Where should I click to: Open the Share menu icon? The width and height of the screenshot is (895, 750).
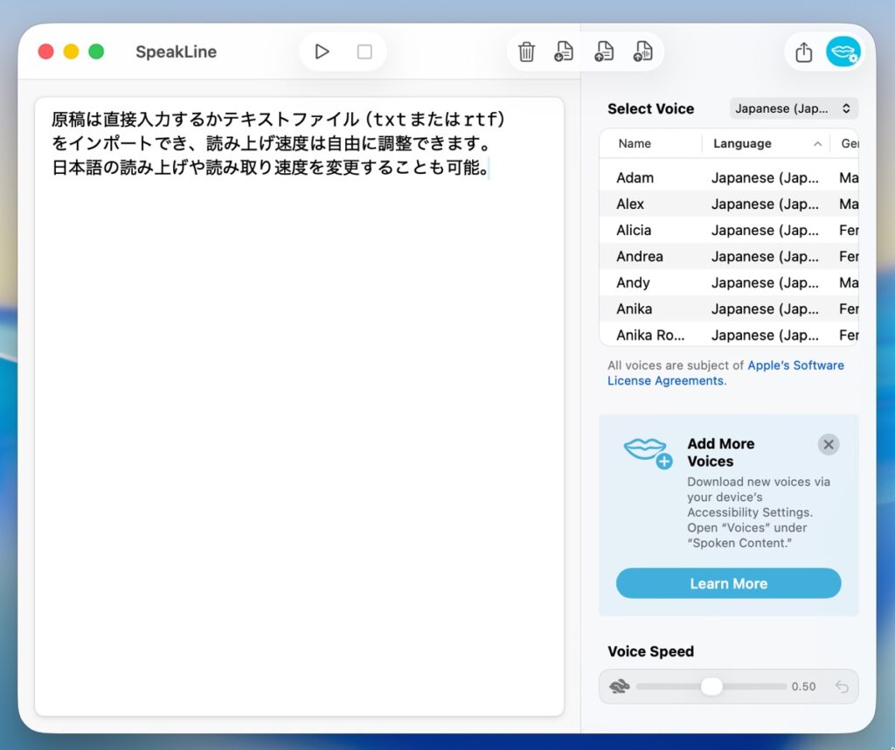pos(803,52)
